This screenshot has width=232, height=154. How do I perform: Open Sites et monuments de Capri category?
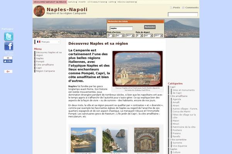click(x=184, y=92)
